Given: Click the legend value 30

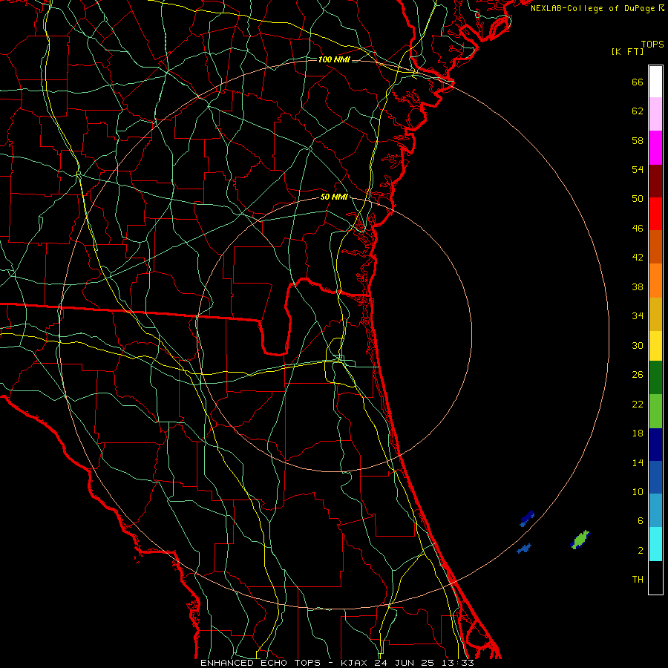Looking at the screenshot, I should (x=638, y=345).
